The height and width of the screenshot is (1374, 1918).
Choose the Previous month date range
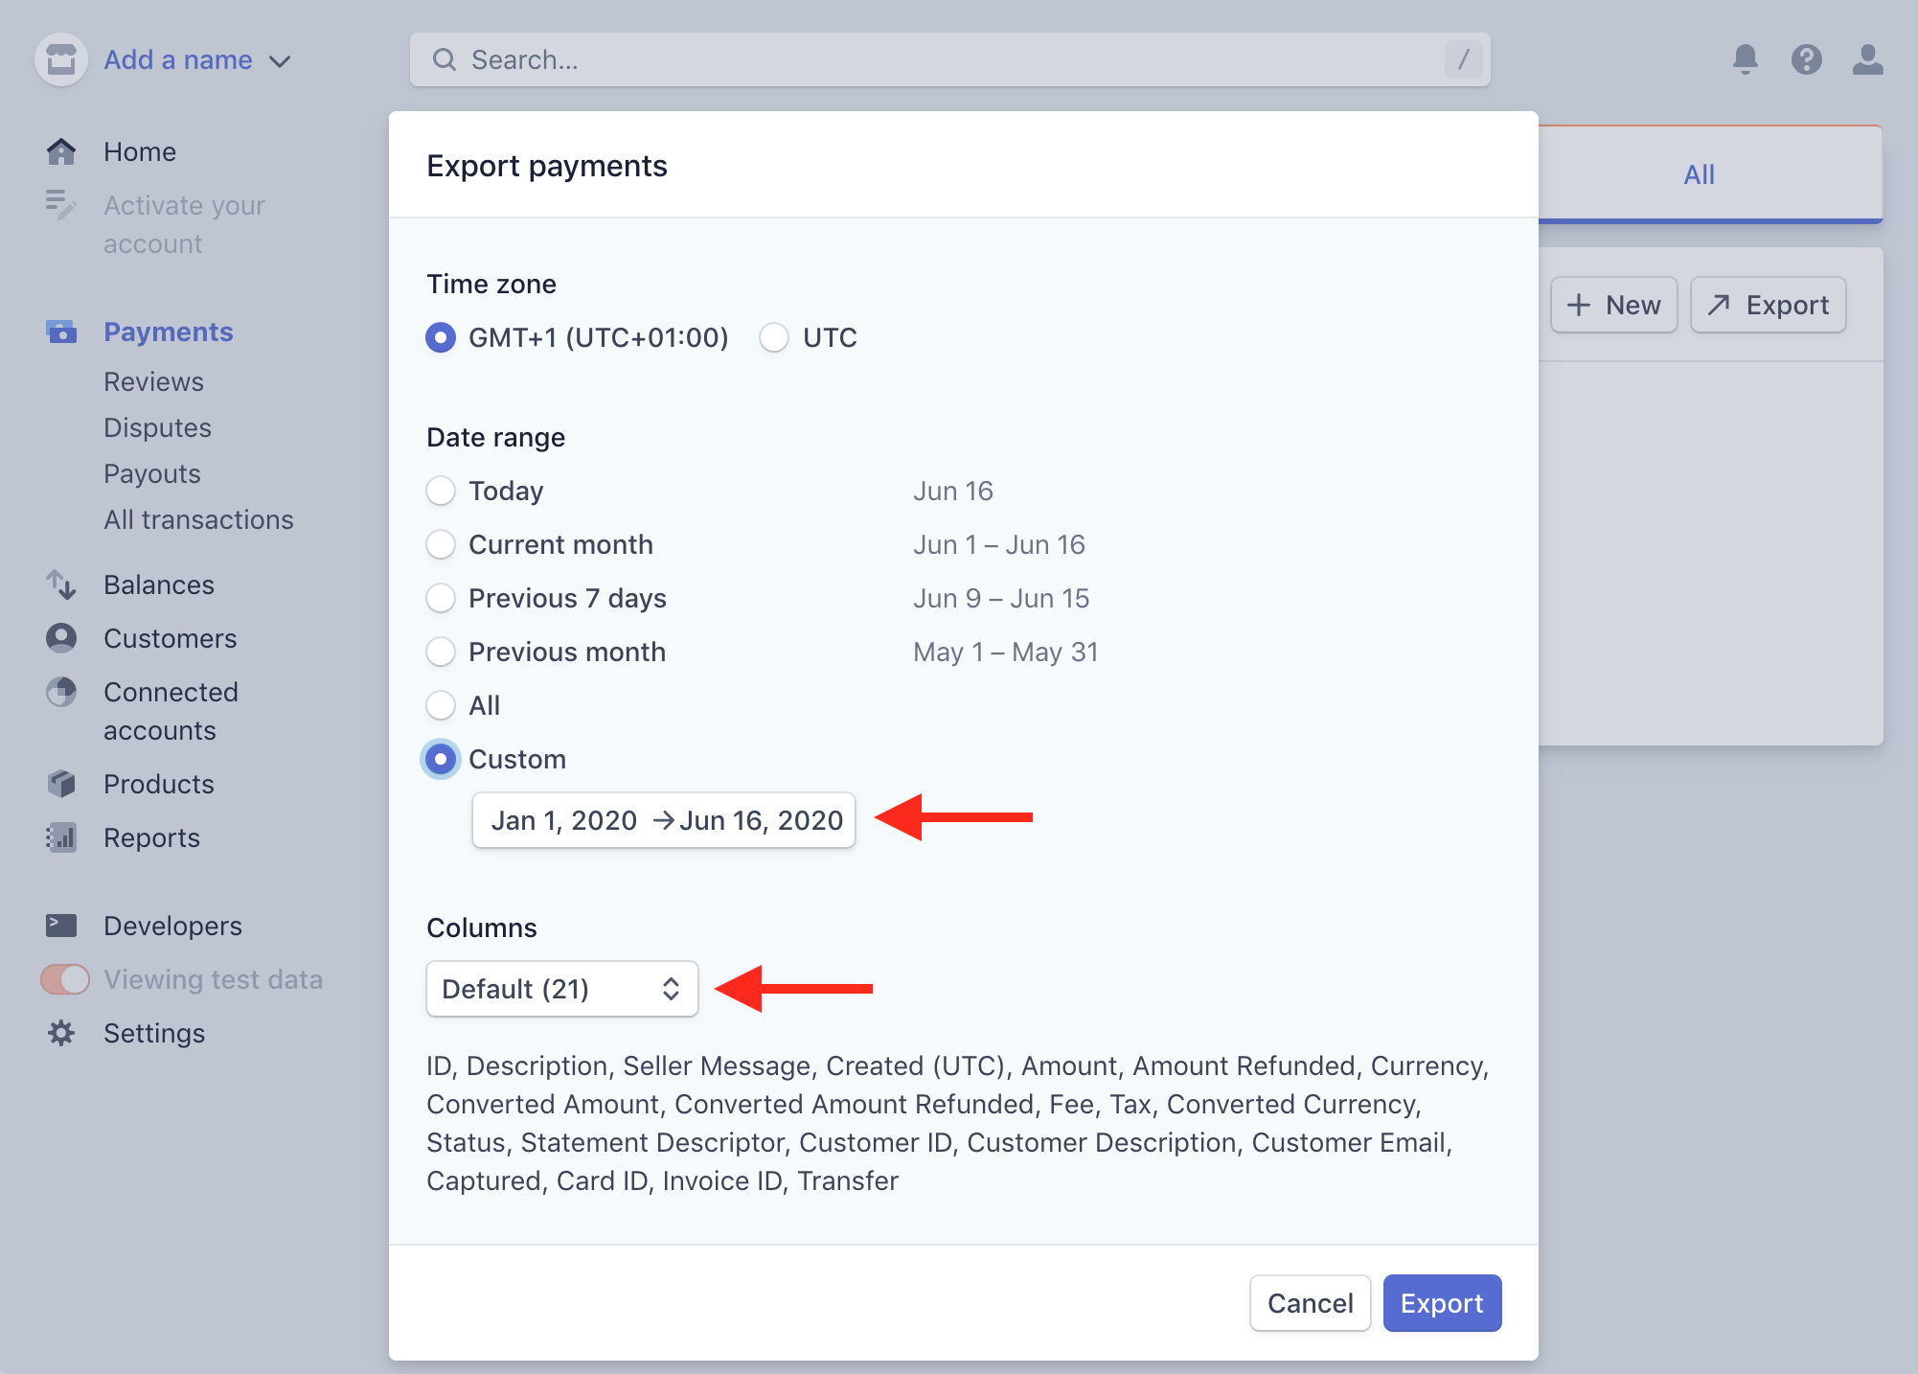(x=441, y=652)
